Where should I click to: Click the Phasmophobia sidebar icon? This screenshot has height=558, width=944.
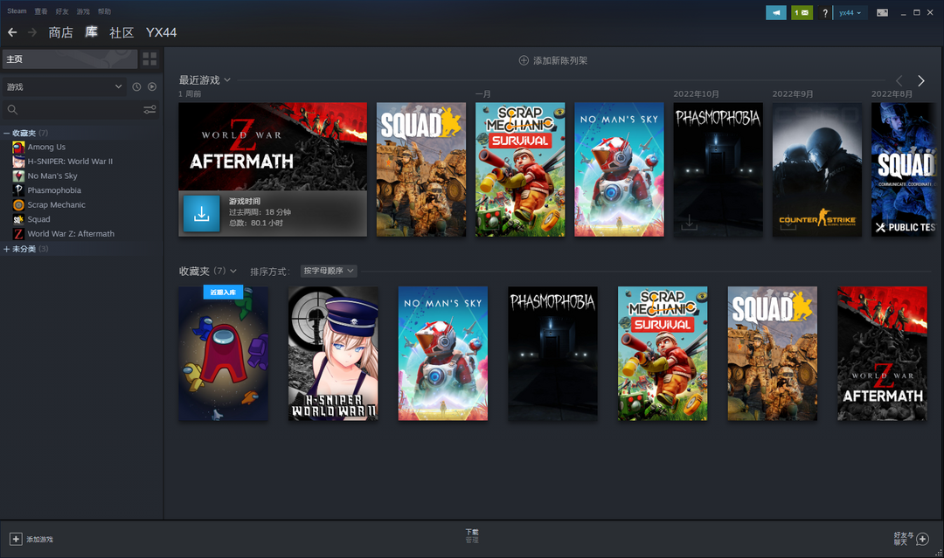coord(18,190)
